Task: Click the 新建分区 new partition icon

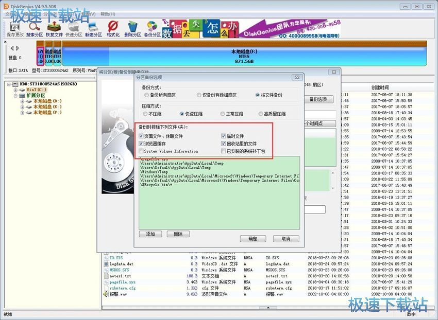Action: (93, 29)
